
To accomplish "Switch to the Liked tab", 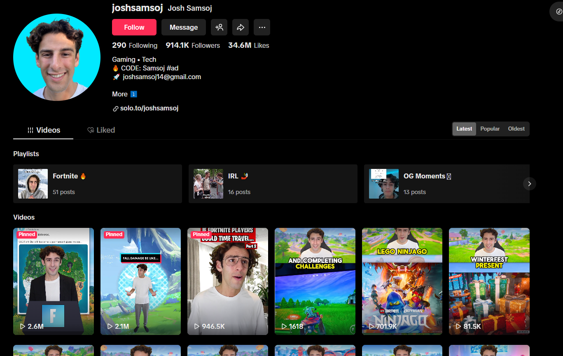I will [101, 130].
